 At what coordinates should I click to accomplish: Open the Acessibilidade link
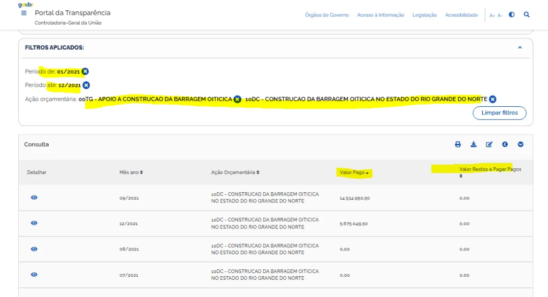click(461, 15)
